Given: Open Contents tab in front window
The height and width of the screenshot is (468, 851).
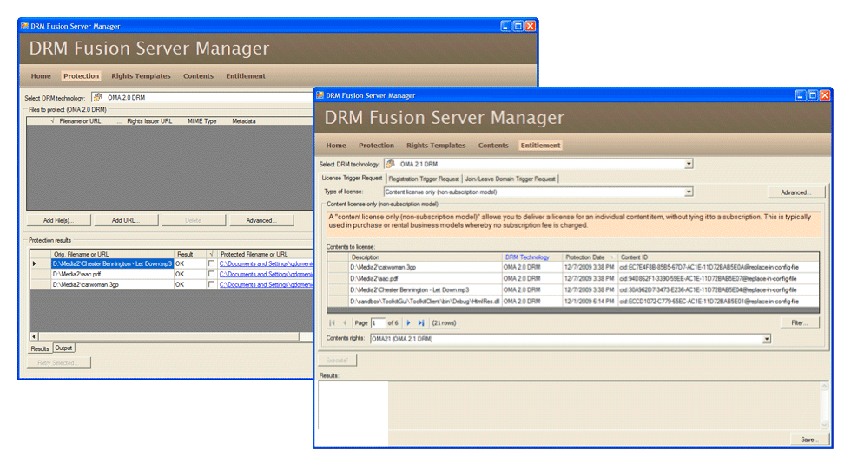Looking at the screenshot, I should (493, 146).
